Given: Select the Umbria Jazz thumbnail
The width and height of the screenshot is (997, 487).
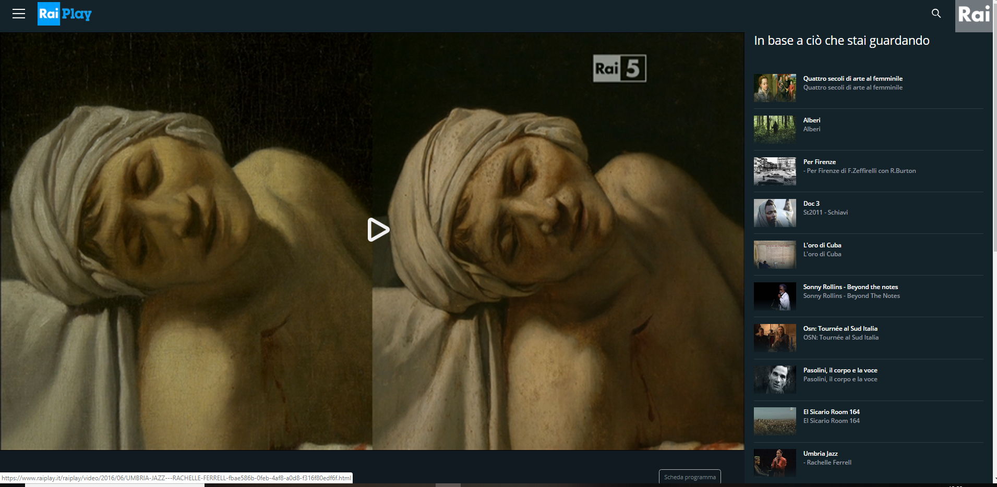Looking at the screenshot, I should coord(775,463).
